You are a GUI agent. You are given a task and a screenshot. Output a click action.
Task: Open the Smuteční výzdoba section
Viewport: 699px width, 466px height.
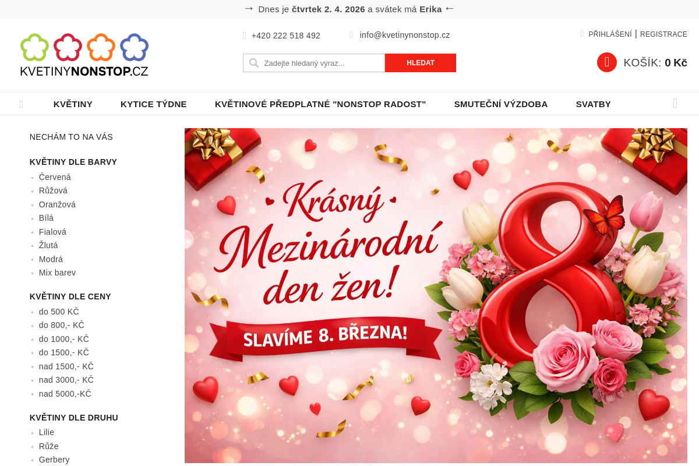pos(501,104)
